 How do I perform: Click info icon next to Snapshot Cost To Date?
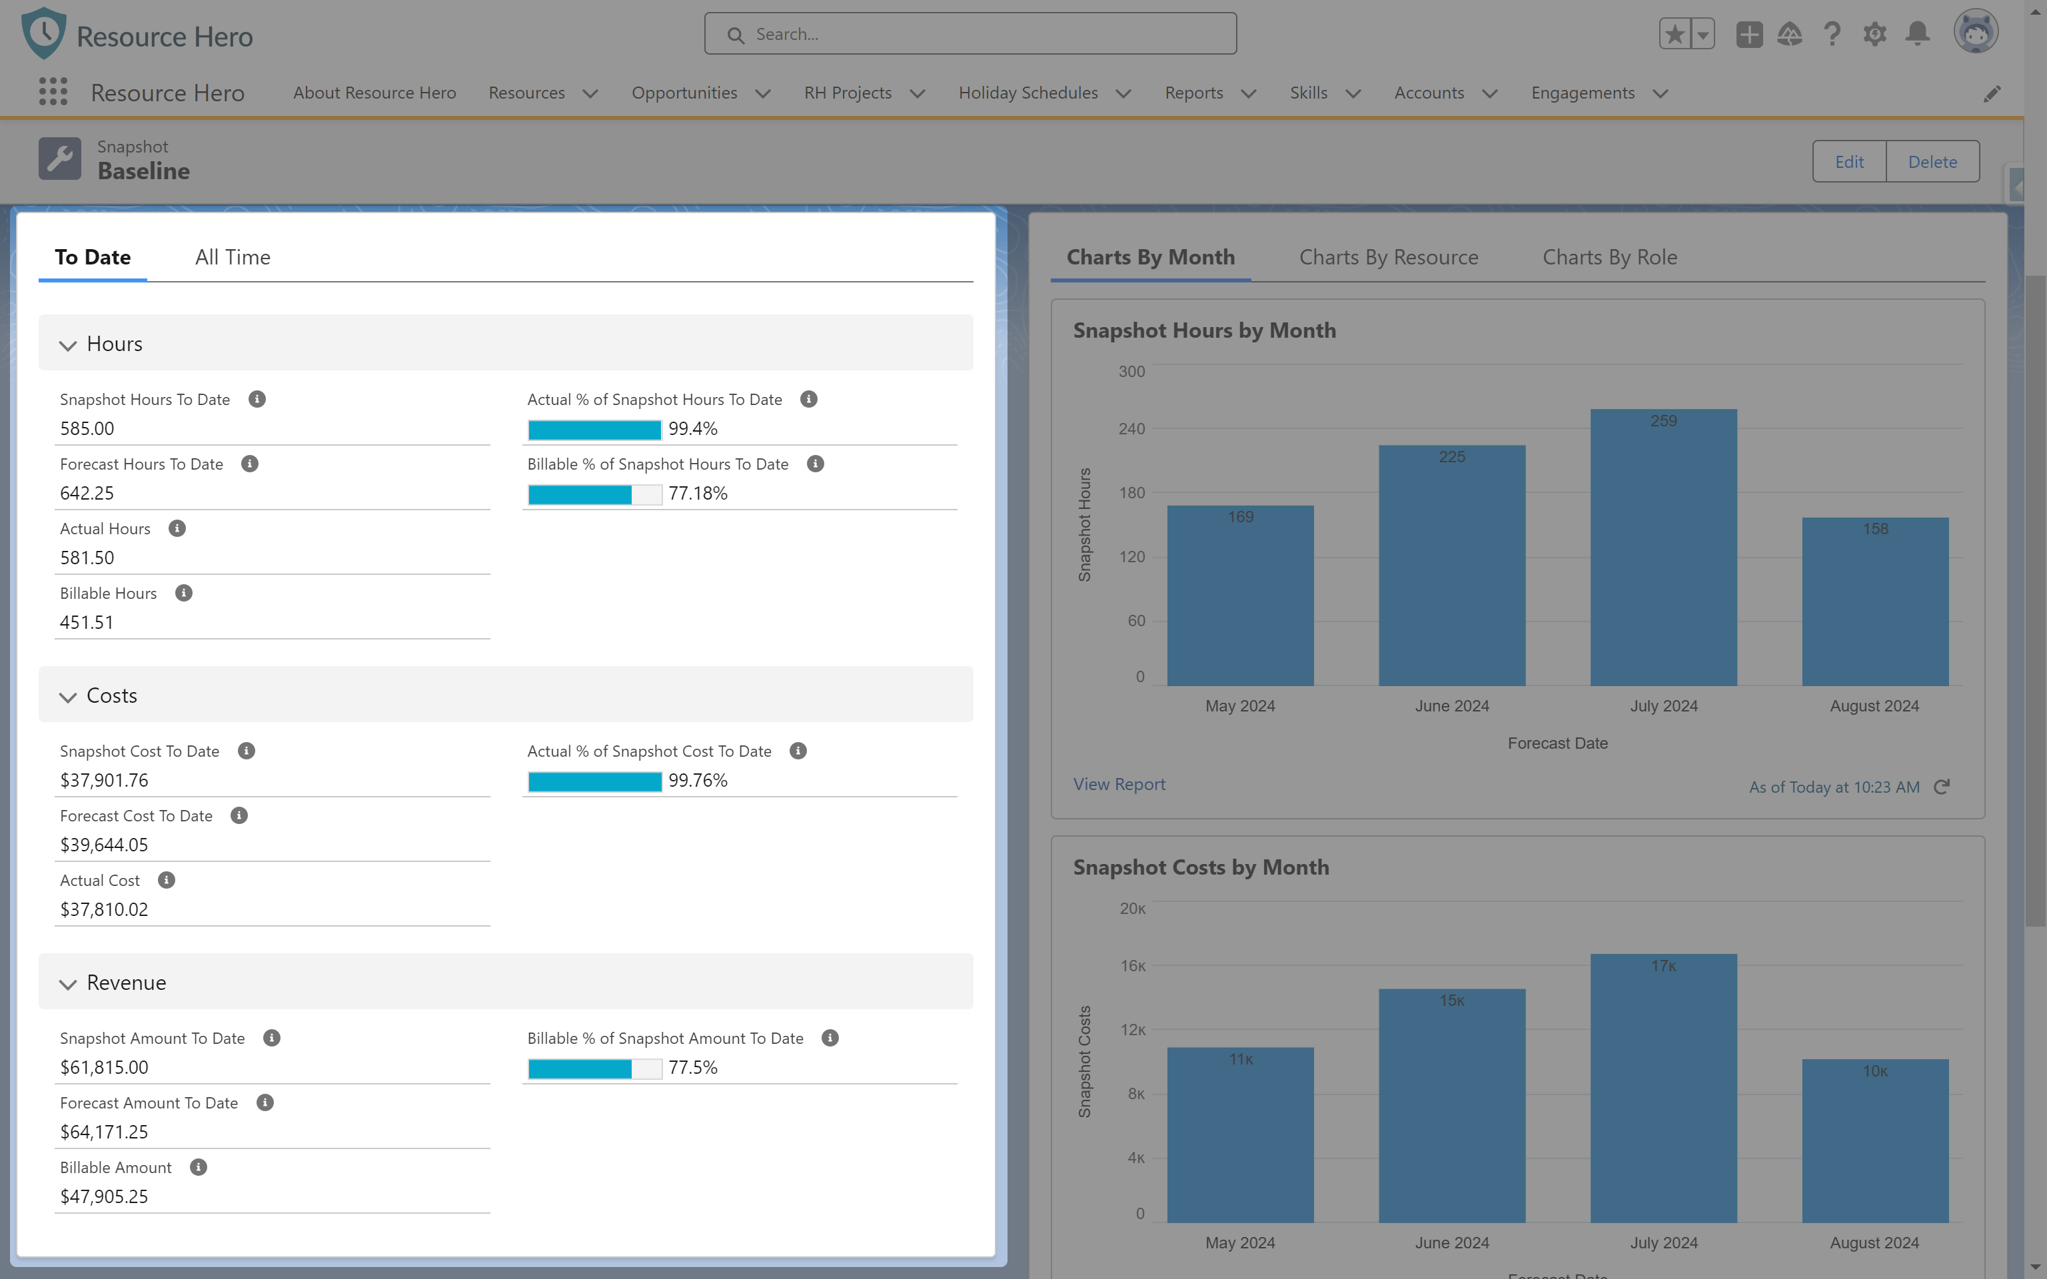pyautogui.click(x=246, y=750)
